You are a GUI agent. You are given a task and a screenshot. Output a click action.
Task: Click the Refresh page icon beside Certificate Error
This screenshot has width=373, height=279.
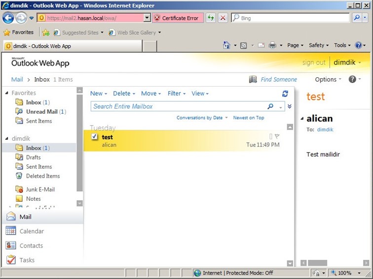pos(211,18)
